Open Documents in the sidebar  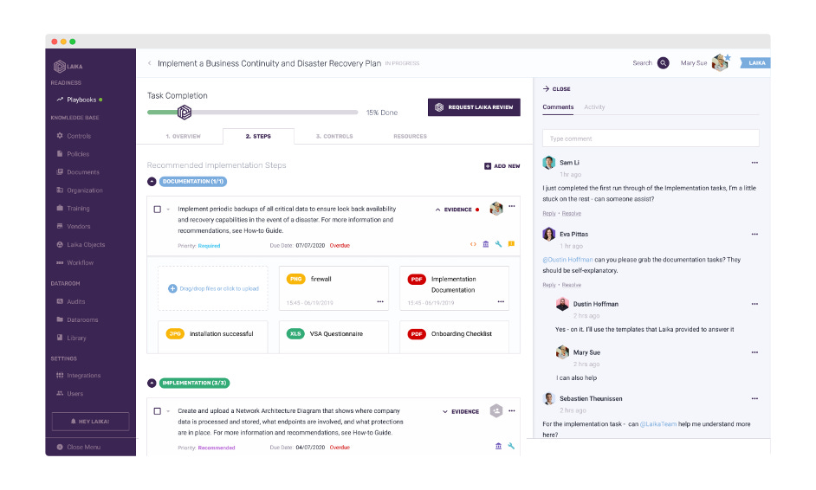pos(78,172)
